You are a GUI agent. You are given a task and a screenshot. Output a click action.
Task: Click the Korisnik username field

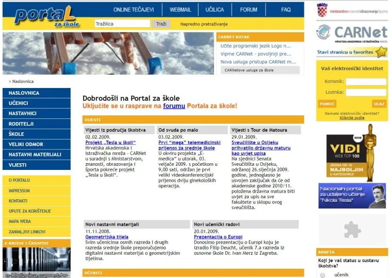point(366,81)
